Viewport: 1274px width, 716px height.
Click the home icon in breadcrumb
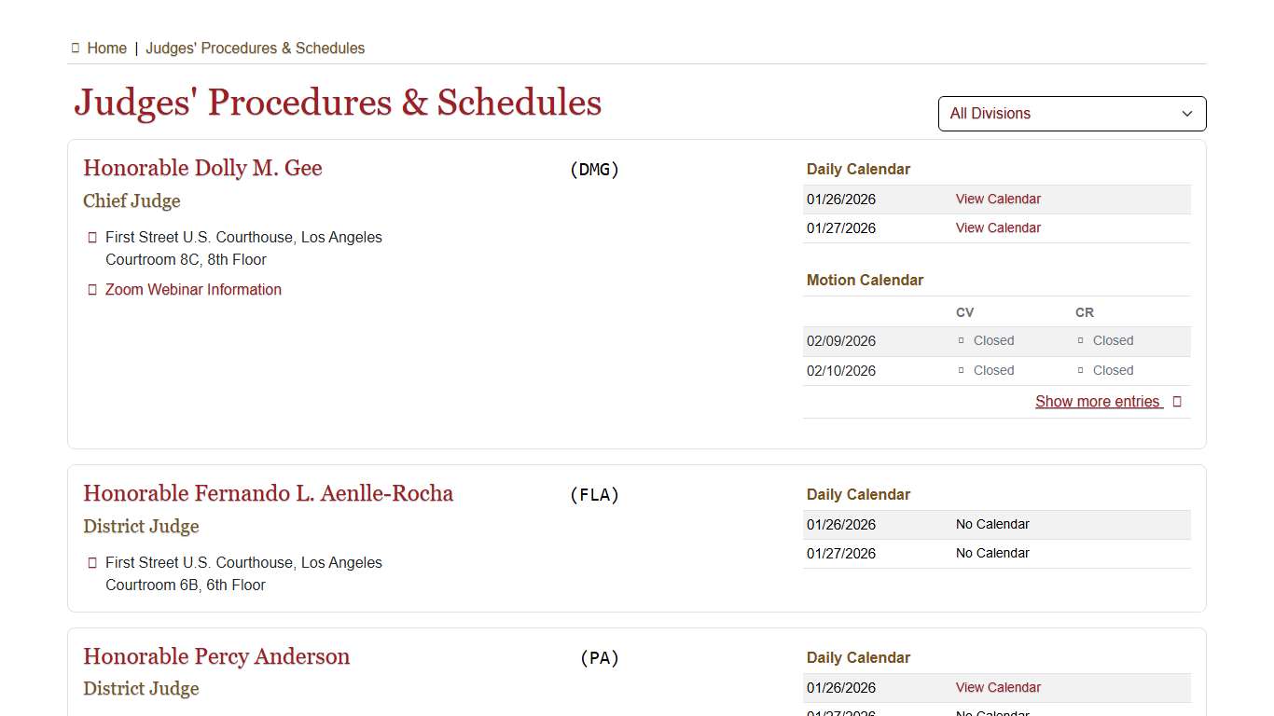(76, 48)
